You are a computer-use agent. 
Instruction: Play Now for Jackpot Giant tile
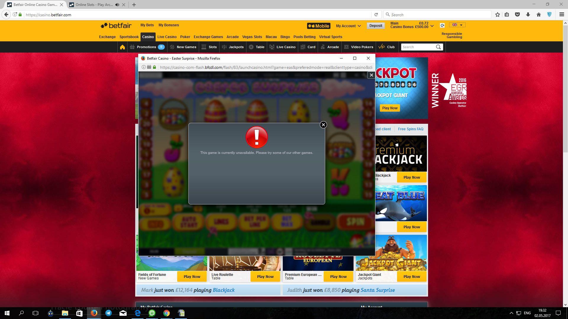coord(412,277)
